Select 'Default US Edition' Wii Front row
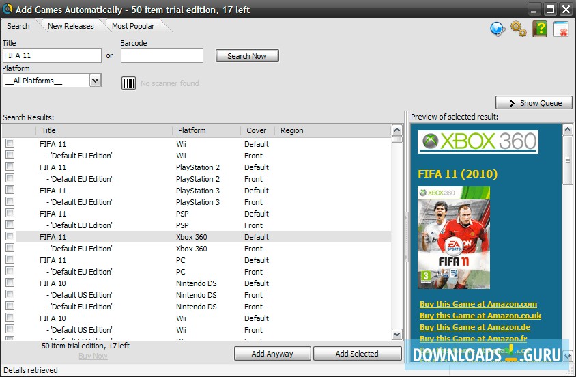 click(x=203, y=330)
